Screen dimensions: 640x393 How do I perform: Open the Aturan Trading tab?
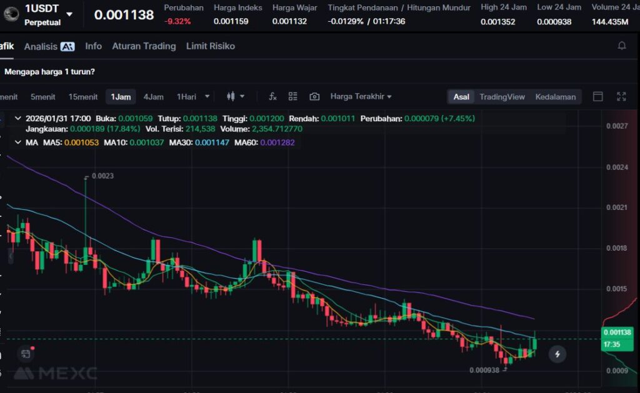coord(144,46)
